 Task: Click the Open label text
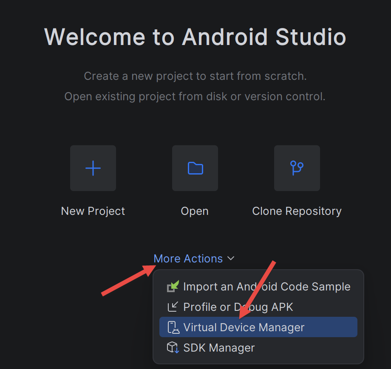pyautogui.click(x=195, y=211)
